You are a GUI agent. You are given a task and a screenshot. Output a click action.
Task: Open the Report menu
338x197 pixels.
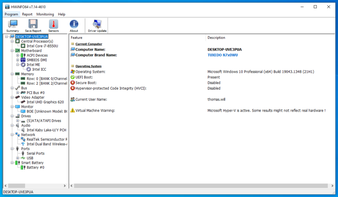coord(27,14)
